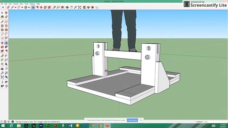Open the Extension Warehouse toolbar icon

93,7
